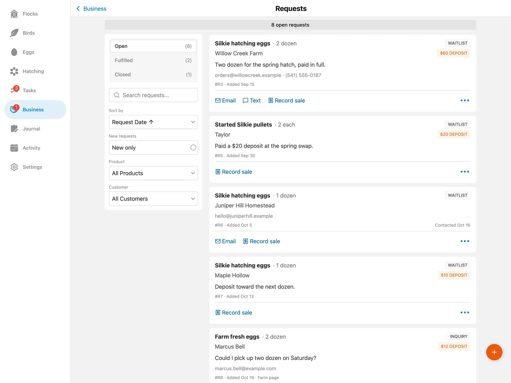Open the Journal section
The height and width of the screenshot is (383, 511).
coord(35,129)
